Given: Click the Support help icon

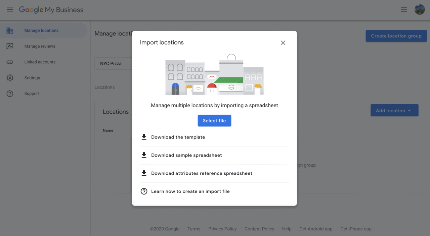Looking at the screenshot, I should coord(10,93).
